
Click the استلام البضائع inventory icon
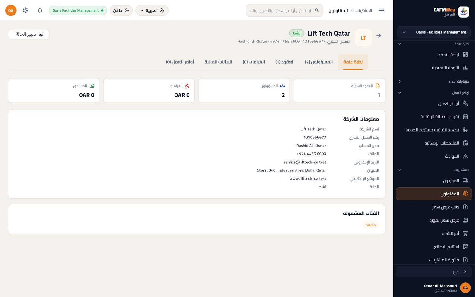(465, 247)
